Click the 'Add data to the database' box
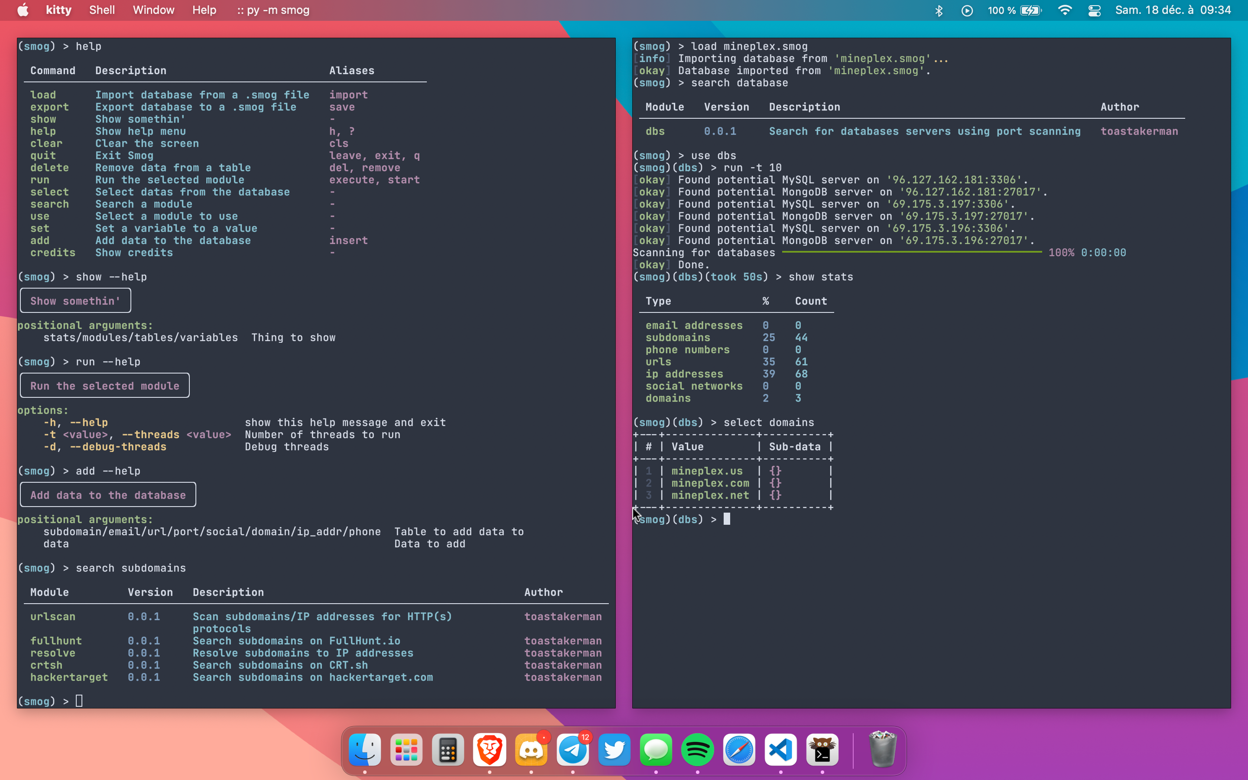 [x=108, y=495]
